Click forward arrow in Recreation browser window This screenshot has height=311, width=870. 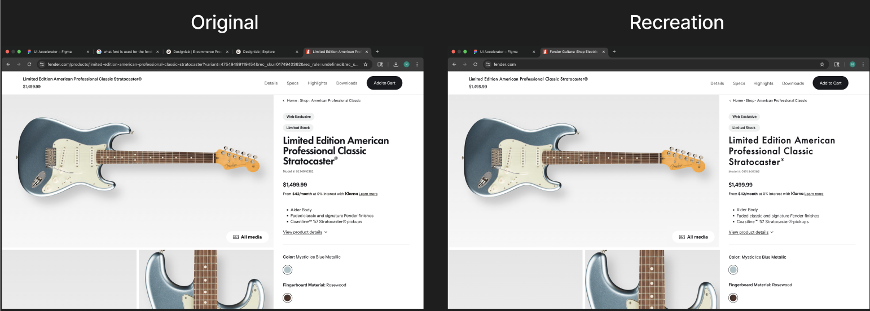click(464, 64)
